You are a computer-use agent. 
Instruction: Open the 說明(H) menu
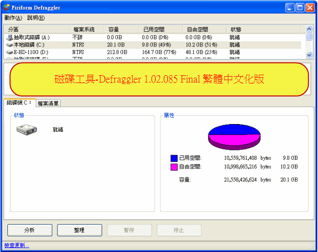click(36, 18)
